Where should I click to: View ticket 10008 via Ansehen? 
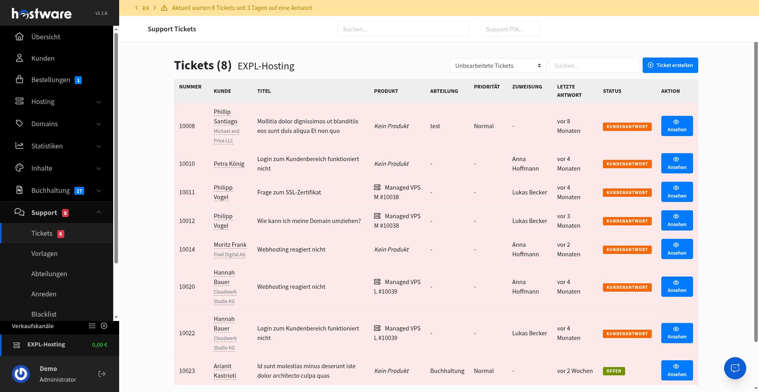tap(677, 126)
